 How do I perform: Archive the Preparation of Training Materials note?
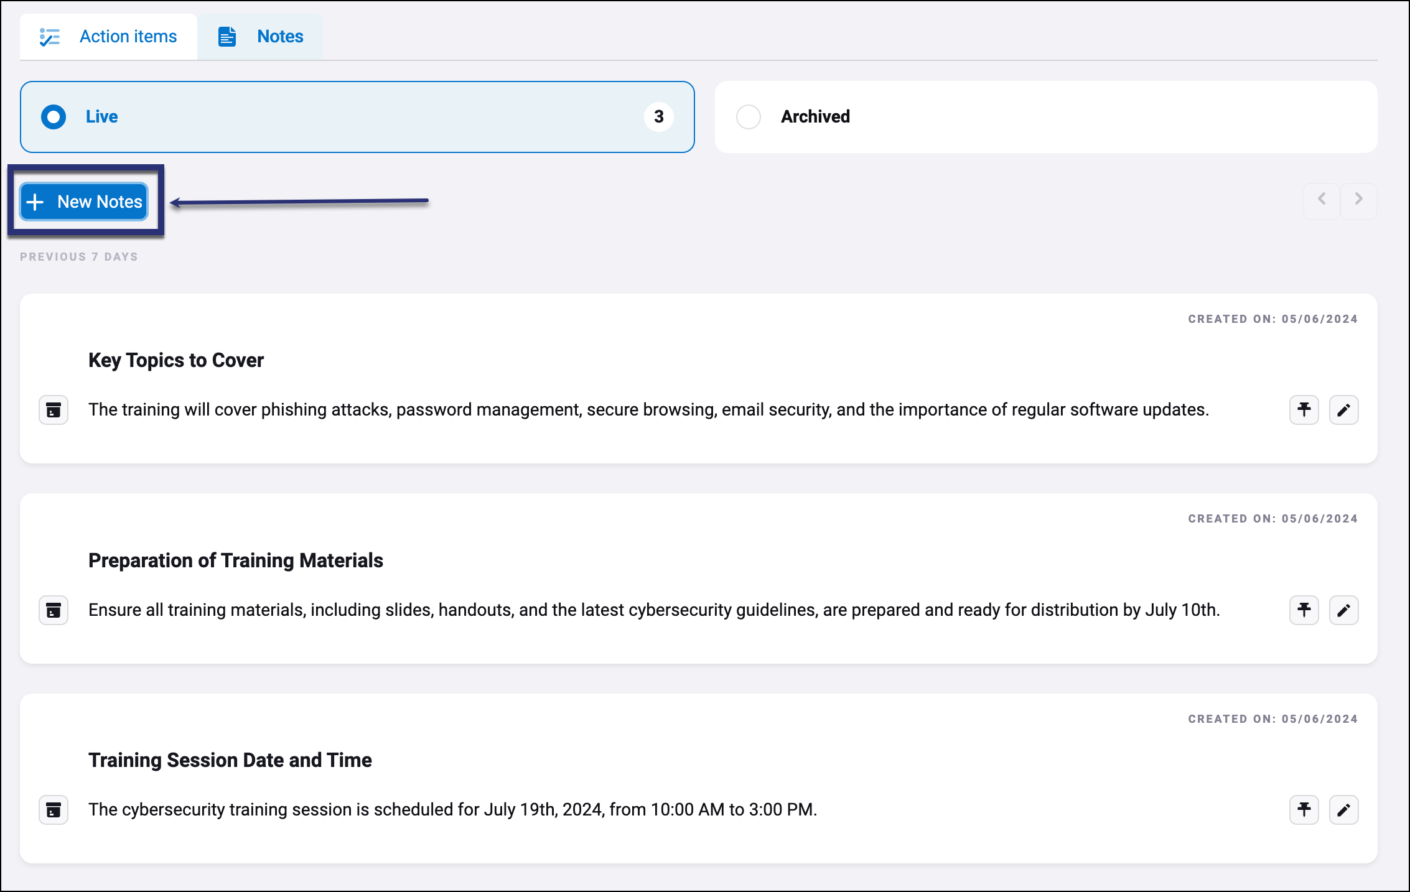54,610
